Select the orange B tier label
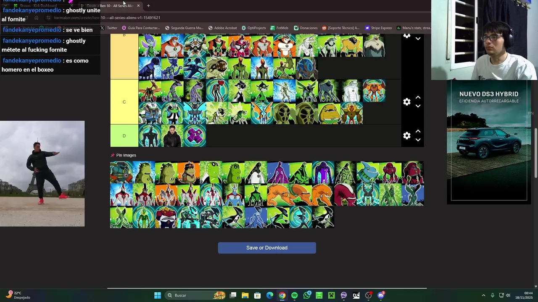538x302 pixels. coord(124,57)
